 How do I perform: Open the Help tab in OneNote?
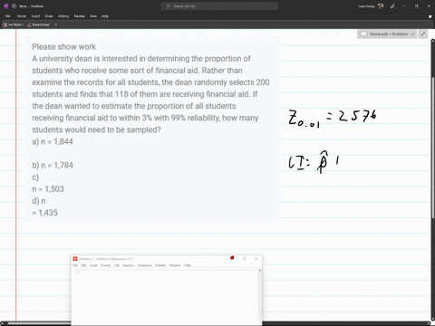[x=105, y=16]
